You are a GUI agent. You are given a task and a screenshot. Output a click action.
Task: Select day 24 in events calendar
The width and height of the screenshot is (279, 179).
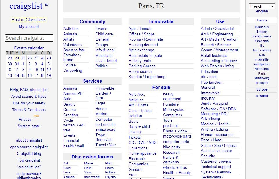click(x=17, y=58)
